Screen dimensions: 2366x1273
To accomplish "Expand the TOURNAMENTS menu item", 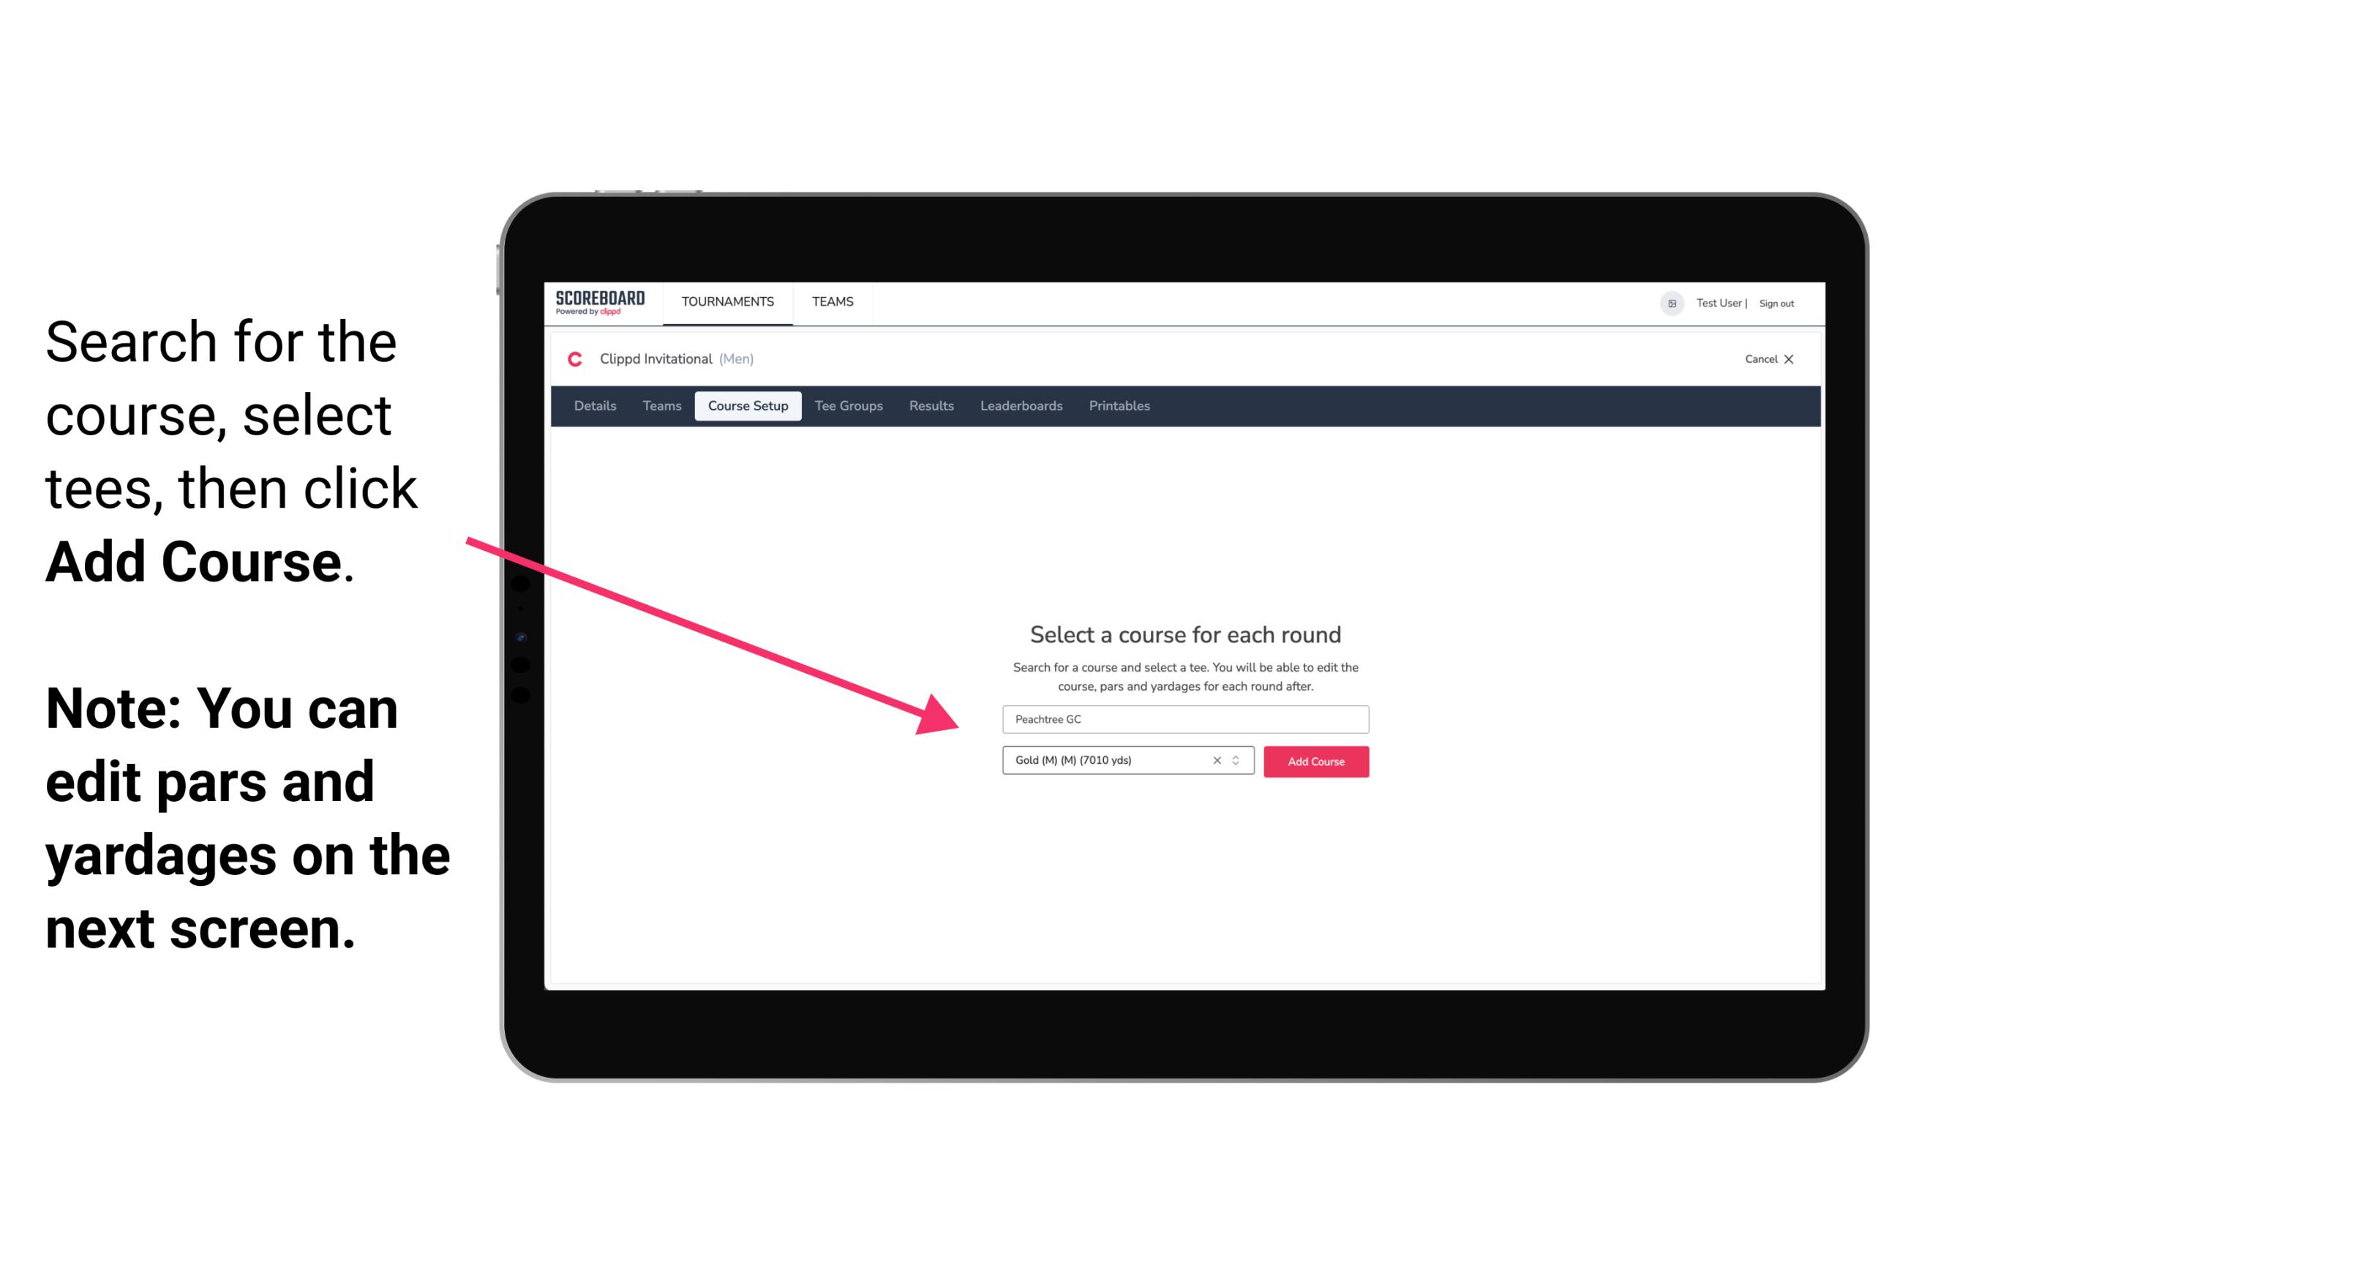I will pyautogui.click(x=727, y=303).
